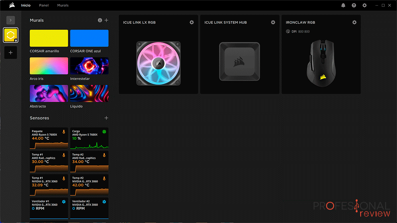Expand the sidebar with the arrow button
Screen dimensions: 397x223
[11, 20]
